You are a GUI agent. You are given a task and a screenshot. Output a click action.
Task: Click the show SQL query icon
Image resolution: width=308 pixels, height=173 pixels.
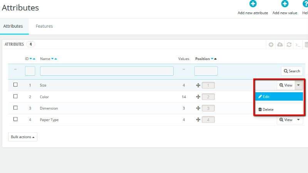coord(298,45)
